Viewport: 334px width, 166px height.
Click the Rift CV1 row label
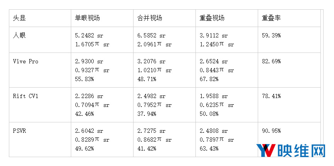(x=26, y=96)
